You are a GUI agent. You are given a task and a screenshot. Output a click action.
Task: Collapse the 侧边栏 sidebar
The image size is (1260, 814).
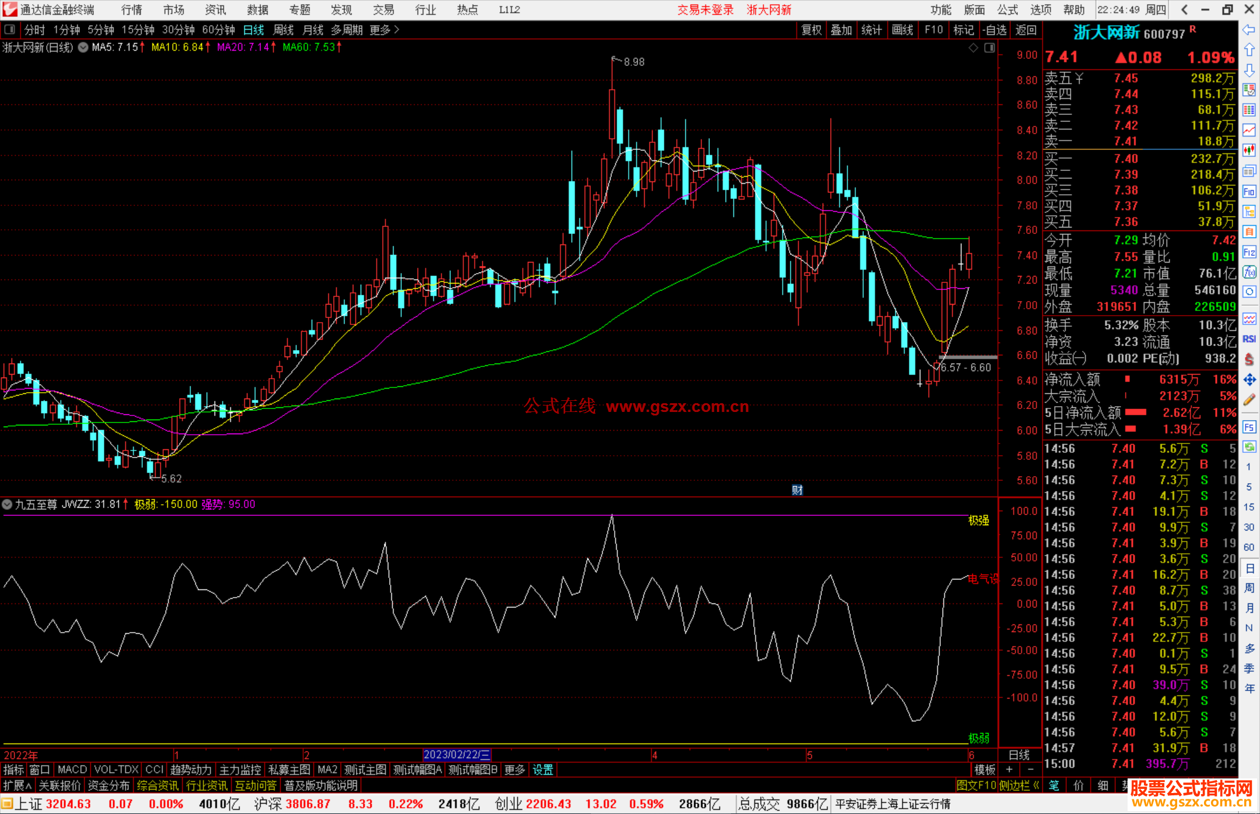pos(1019,785)
